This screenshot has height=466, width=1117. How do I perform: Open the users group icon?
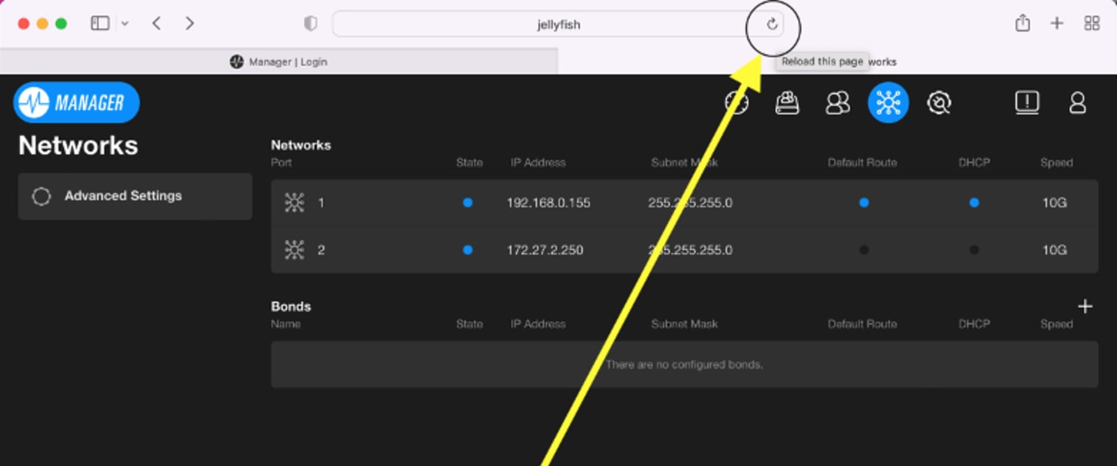838,103
